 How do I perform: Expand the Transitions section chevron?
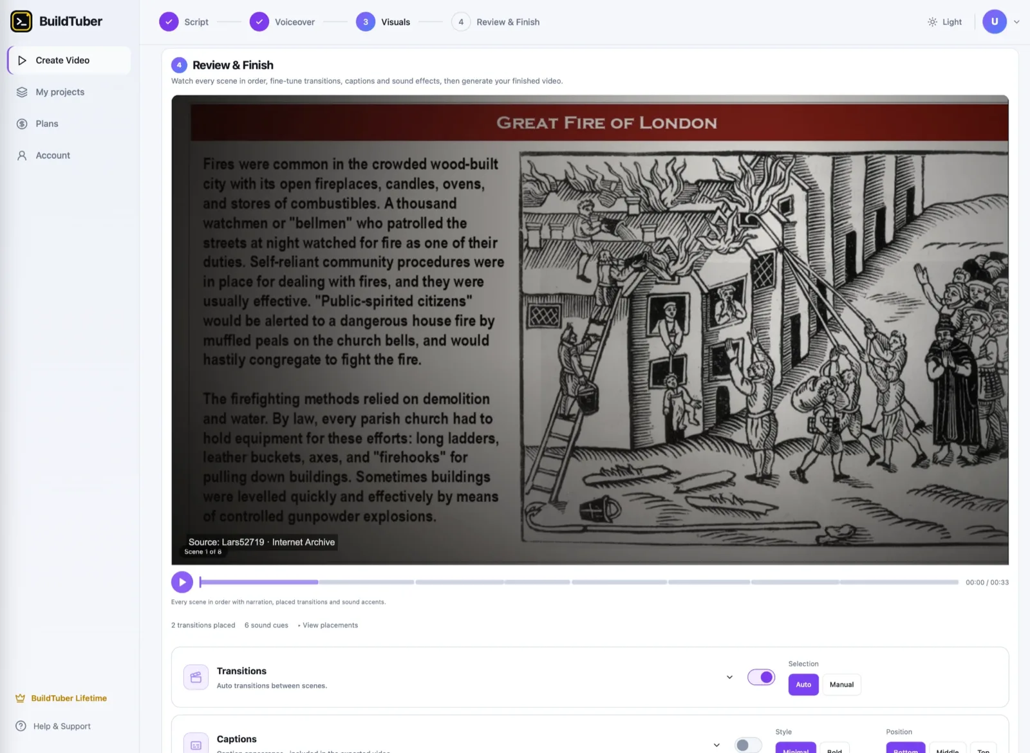[x=729, y=677]
